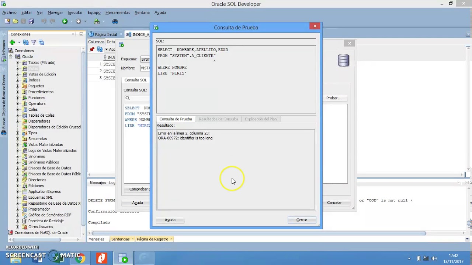This screenshot has width=472, height=265.
Task: Close the Consulta de Prueba dialog
Action: pos(315,26)
